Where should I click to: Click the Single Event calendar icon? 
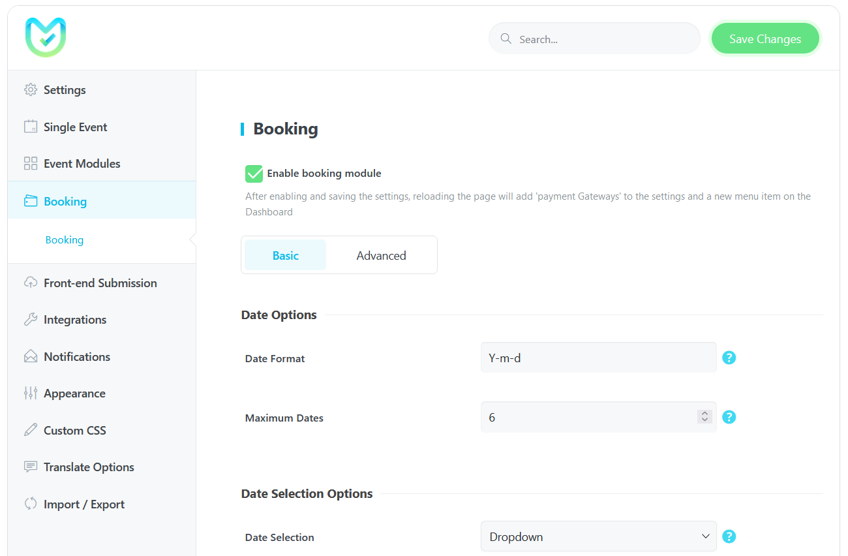[31, 127]
